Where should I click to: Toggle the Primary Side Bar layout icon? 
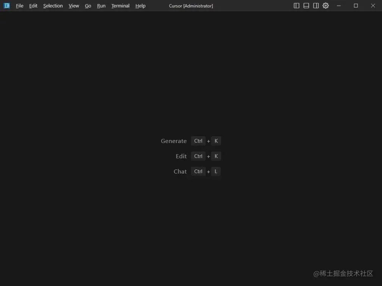tap(296, 6)
